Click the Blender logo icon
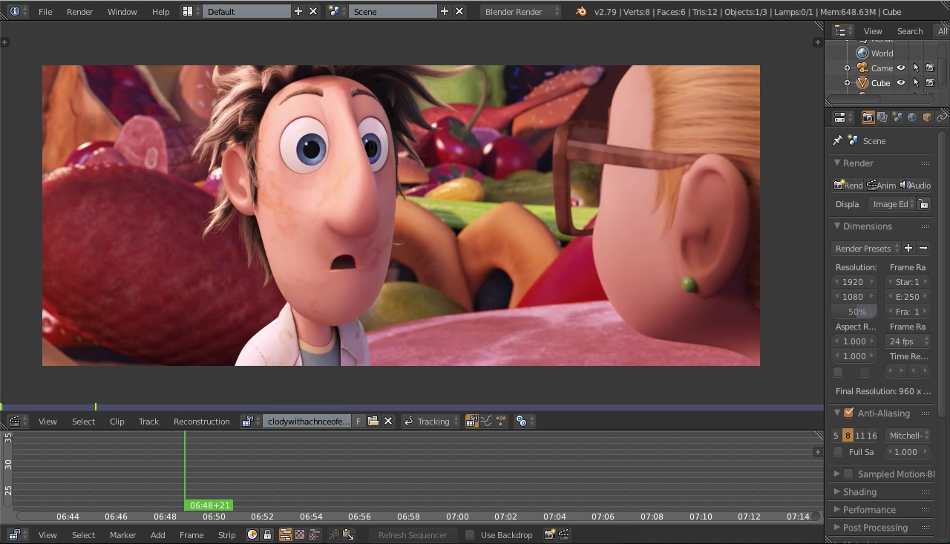 tap(581, 11)
